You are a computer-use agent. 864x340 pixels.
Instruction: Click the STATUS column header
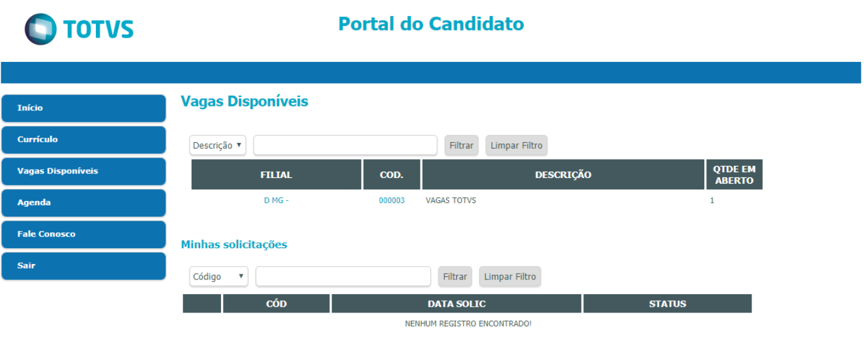pos(667,304)
